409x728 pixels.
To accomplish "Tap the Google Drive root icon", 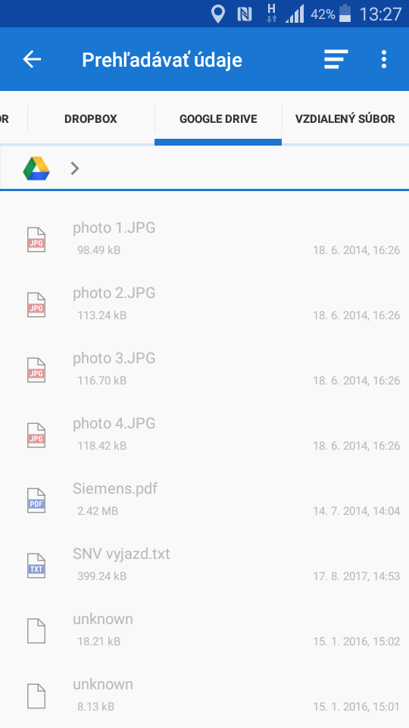I will tap(36, 168).
